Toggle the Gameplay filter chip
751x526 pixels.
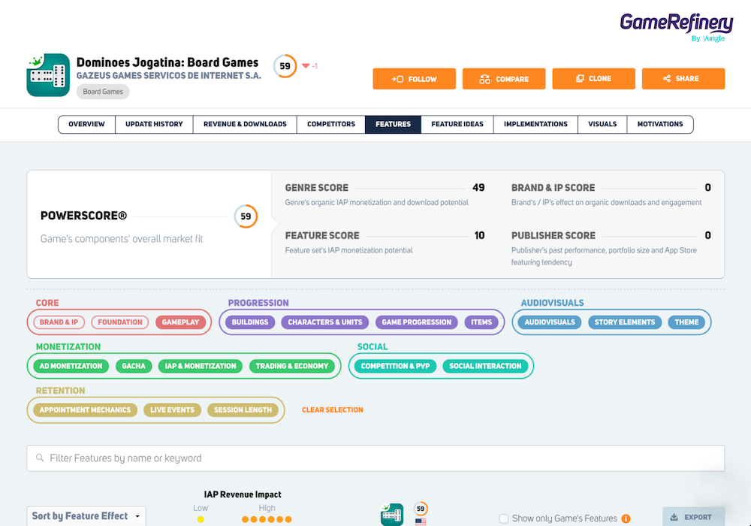pyautogui.click(x=180, y=322)
